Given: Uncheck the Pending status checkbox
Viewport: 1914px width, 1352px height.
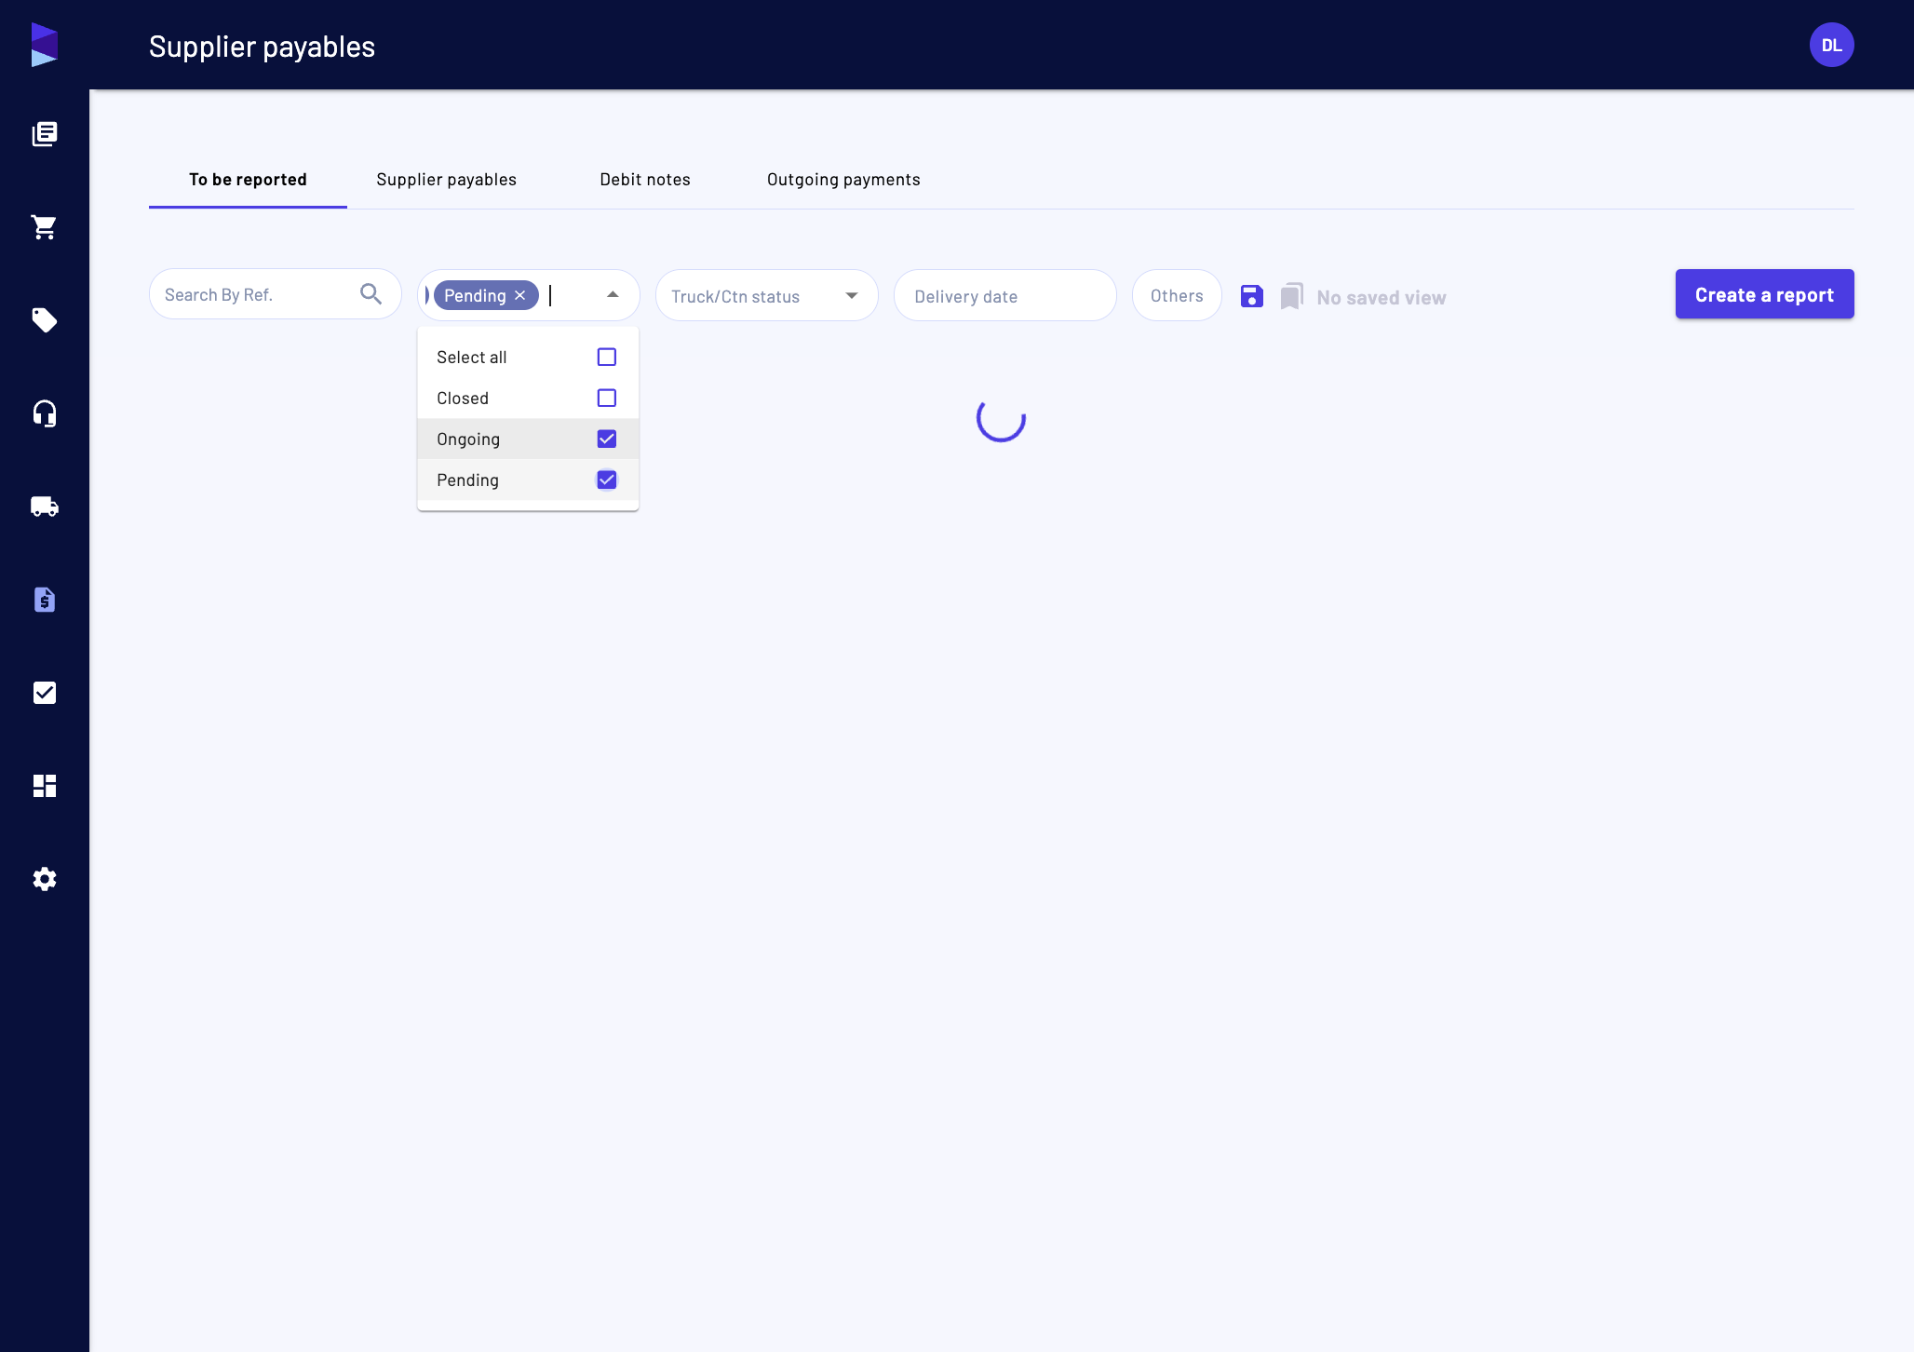Looking at the screenshot, I should pos(607,480).
